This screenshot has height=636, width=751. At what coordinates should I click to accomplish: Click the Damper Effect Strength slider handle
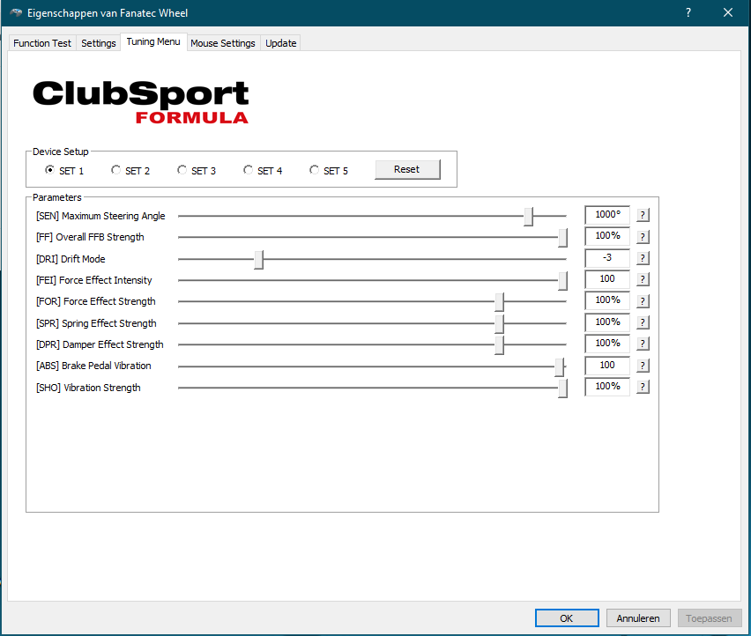(499, 345)
